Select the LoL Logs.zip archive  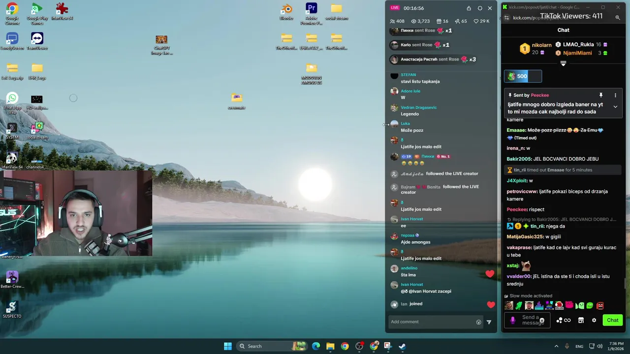point(12,71)
